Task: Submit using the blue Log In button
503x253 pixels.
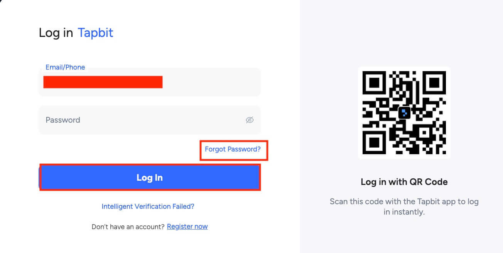Action: tap(150, 178)
